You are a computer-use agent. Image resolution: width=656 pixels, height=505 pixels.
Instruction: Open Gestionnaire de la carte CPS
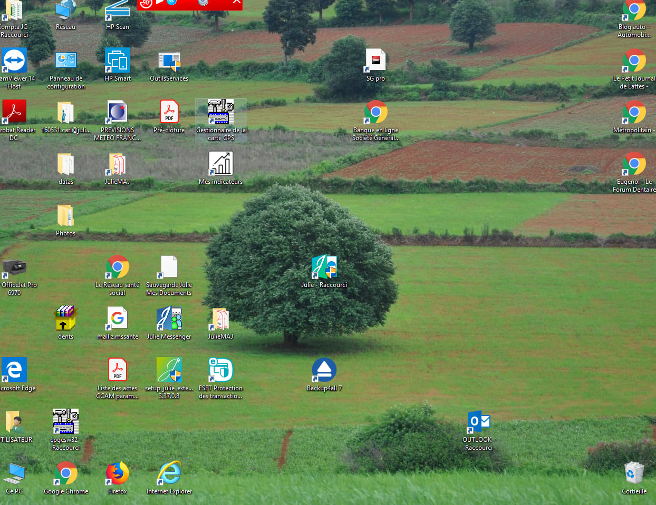tap(220, 113)
